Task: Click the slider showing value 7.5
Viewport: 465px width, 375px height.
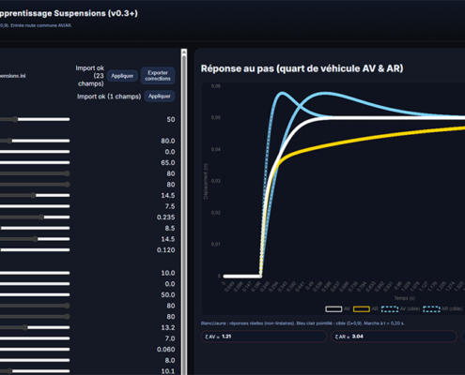Action: [35, 206]
